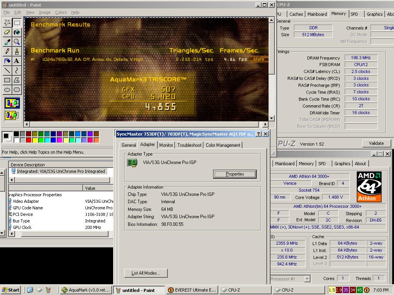Pick the red color swatch in palette

click(x=28, y=140)
